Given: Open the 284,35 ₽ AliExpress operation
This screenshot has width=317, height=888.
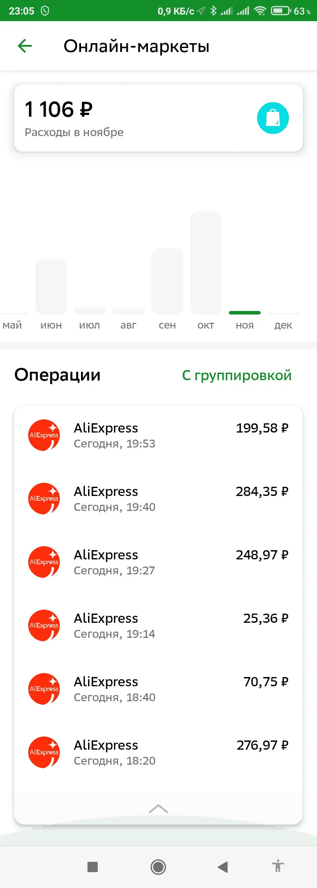Looking at the screenshot, I should point(158,499).
